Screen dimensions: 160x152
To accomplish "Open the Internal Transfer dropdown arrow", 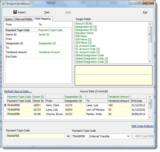I will point(128,136).
